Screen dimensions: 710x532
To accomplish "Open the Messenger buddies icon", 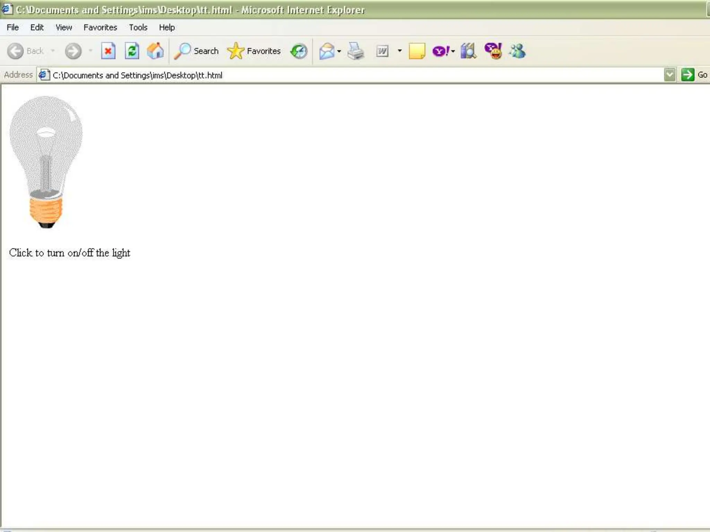I will tap(517, 51).
